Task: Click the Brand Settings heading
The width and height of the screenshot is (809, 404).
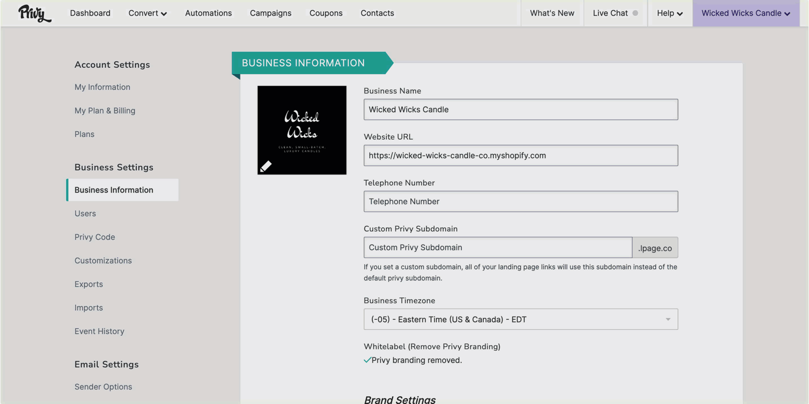Action: [x=400, y=400]
